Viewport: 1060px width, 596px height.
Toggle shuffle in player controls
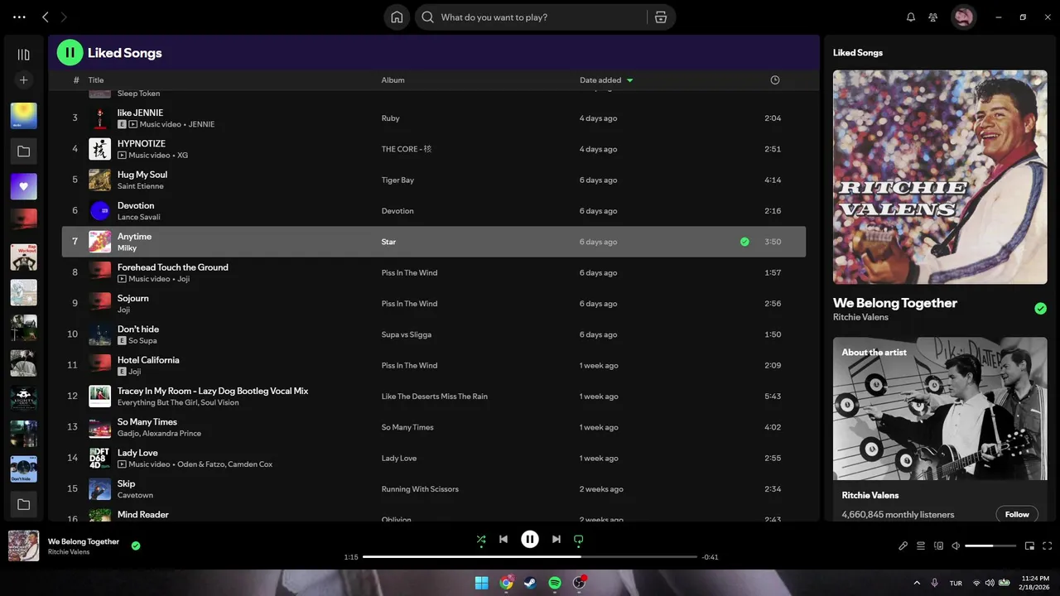481,540
